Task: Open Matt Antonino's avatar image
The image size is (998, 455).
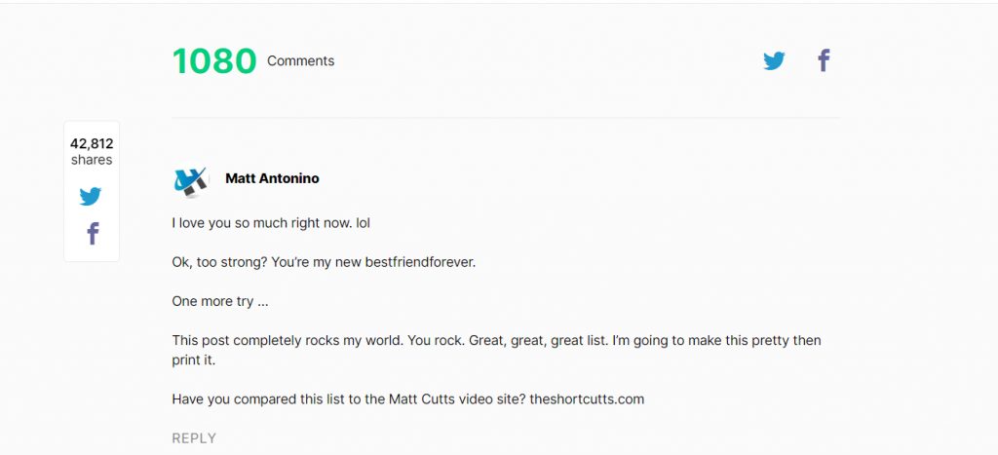Action: pyautogui.click(x=190, y=181)
